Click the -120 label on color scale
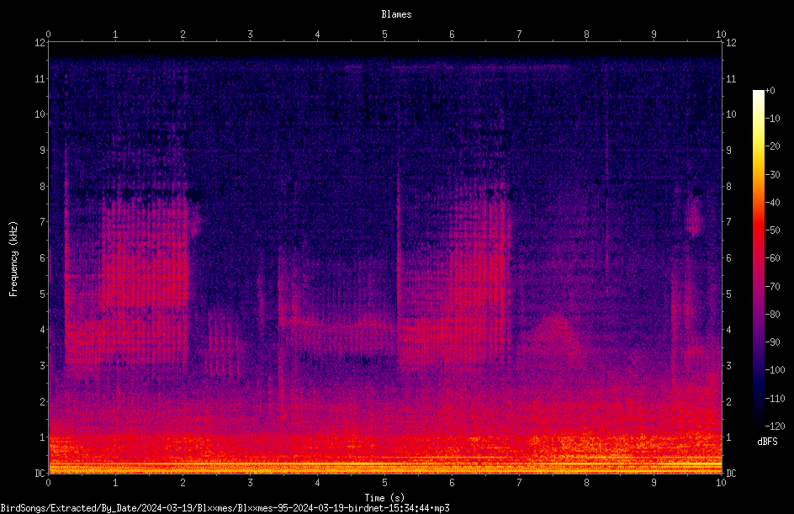Viewport: 794px width, 514px height. 775,427
